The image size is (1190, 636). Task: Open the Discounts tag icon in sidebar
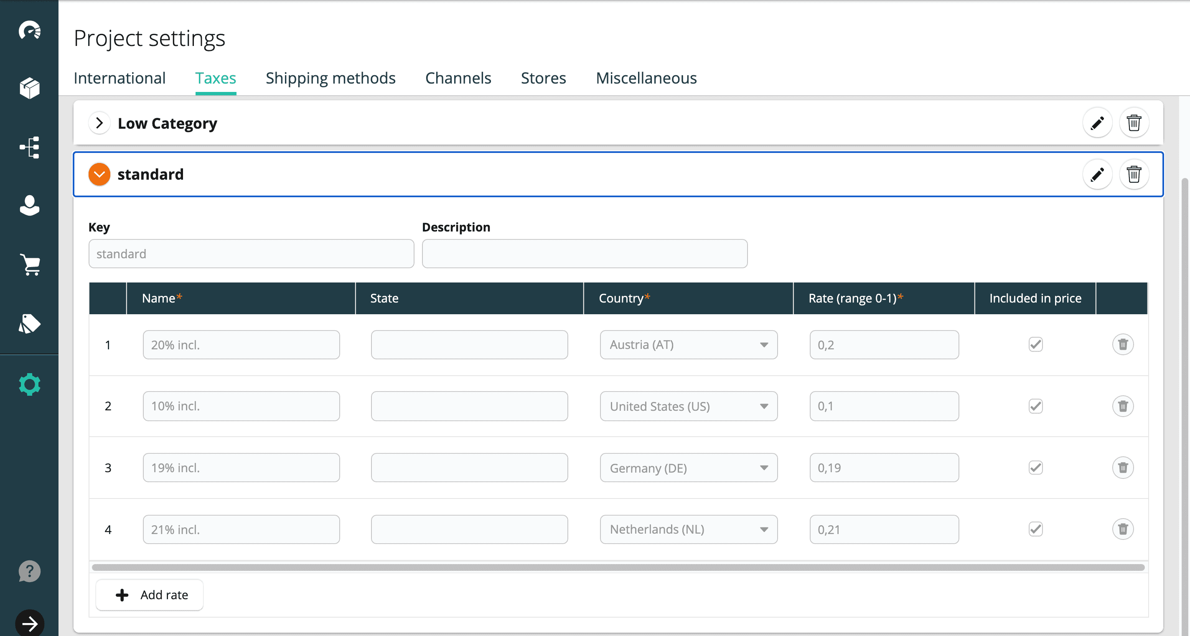click(30, 324)
